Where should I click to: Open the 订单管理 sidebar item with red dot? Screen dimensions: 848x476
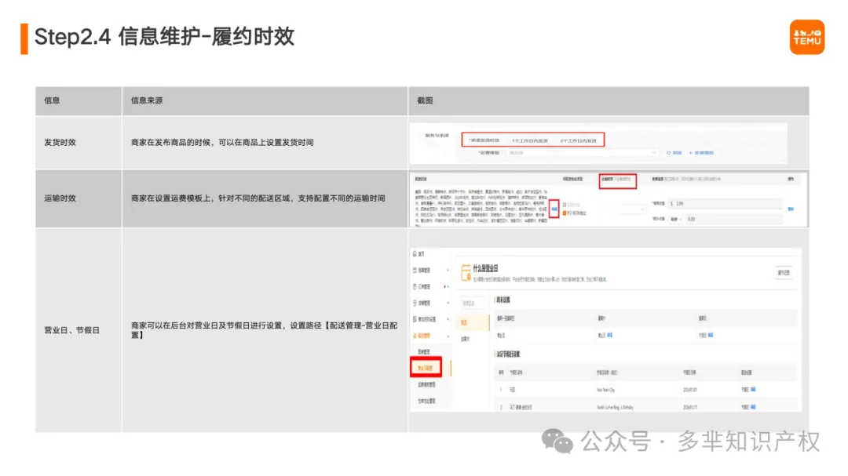point(423,286)
